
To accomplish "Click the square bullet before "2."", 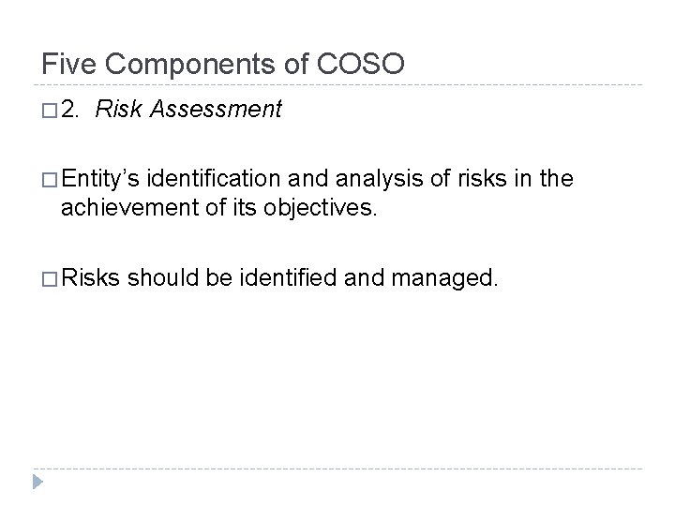I will [x=51, y=112].
